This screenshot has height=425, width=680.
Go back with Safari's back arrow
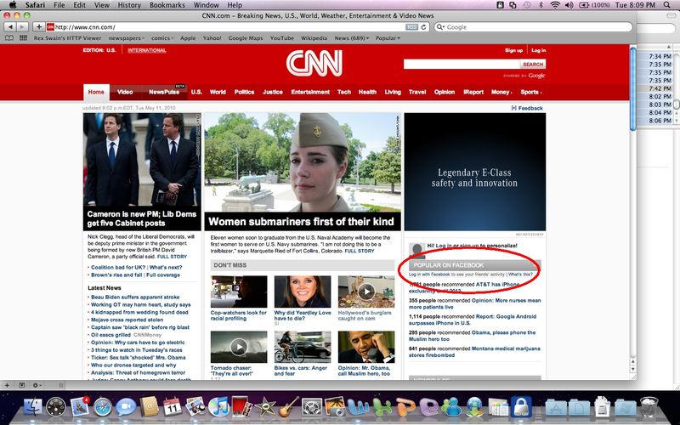click(x=10, y=27)
